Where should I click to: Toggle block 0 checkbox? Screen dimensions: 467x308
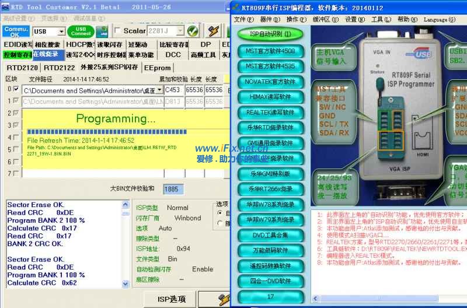tap(16, 89)
